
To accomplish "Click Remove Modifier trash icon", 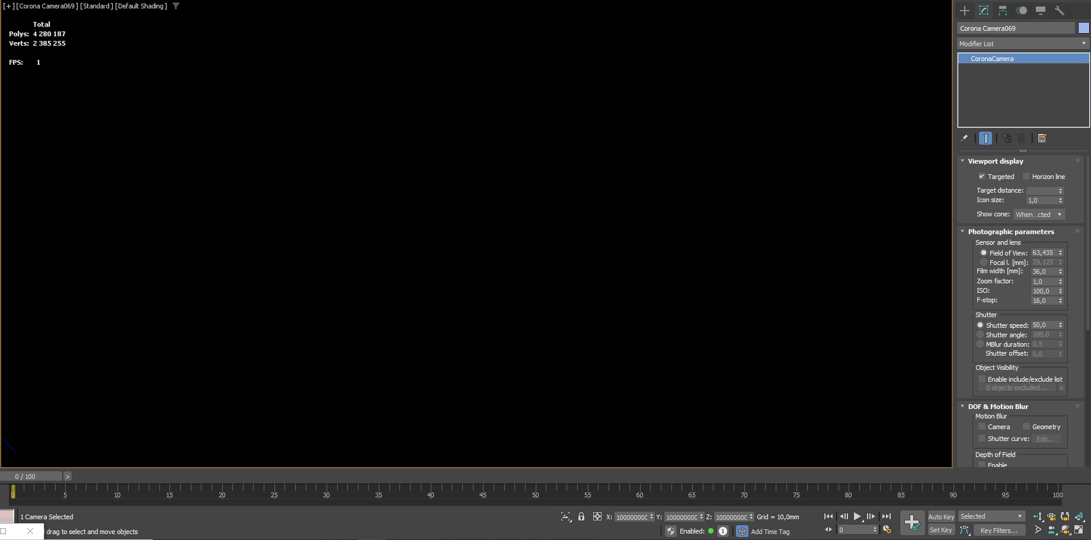I will click(1021, 138).
